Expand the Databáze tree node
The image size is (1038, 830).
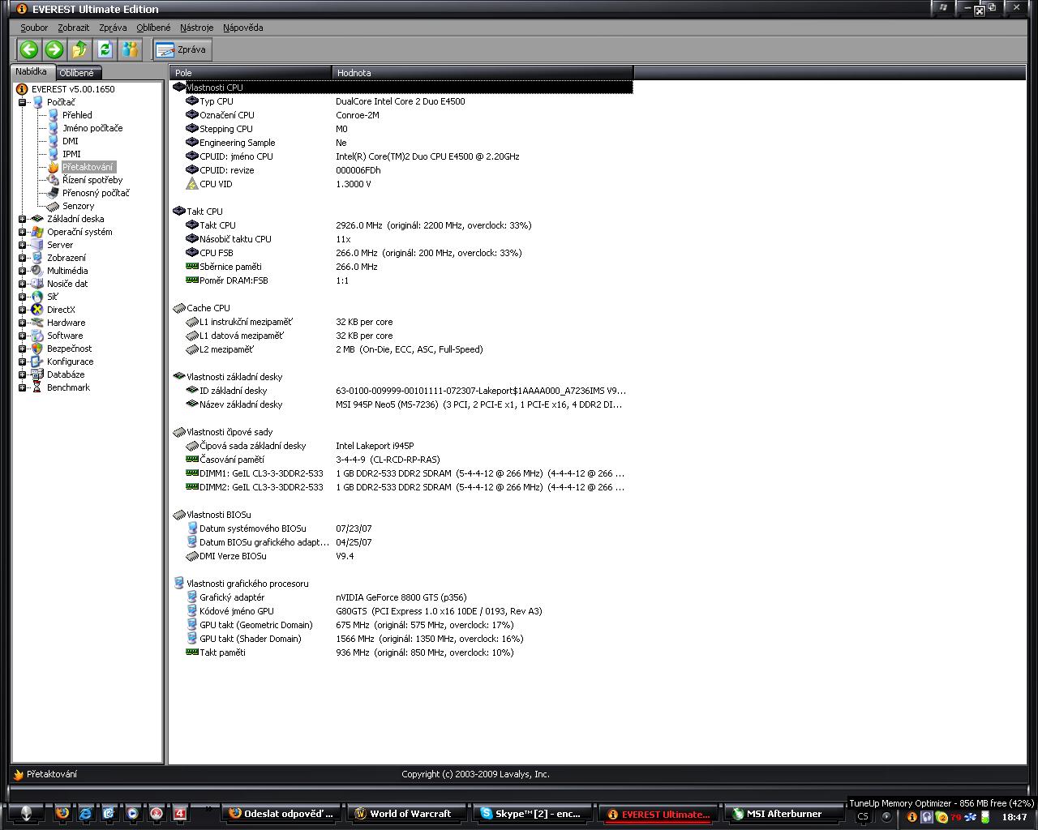(x=22, y=374)
